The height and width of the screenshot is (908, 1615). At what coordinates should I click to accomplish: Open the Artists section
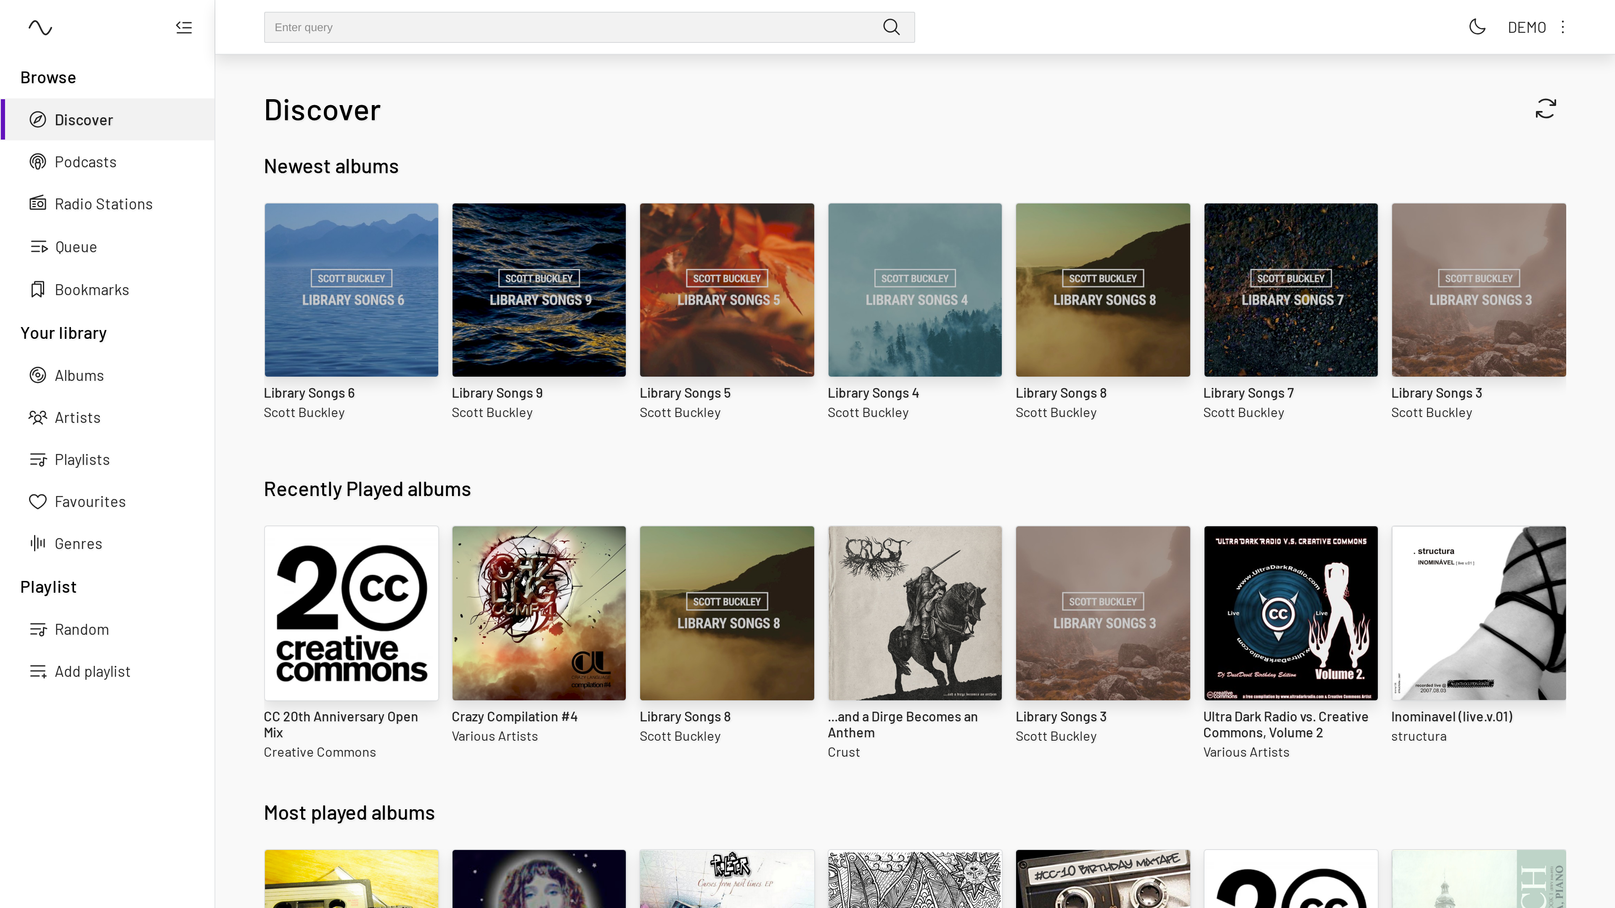(77, 417)
